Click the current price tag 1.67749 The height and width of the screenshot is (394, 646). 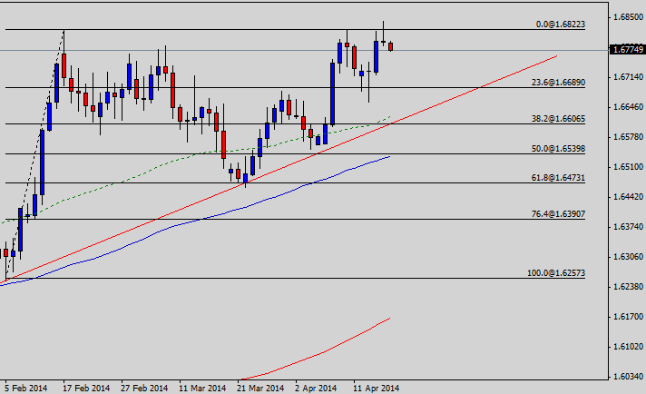coord(626,50)
